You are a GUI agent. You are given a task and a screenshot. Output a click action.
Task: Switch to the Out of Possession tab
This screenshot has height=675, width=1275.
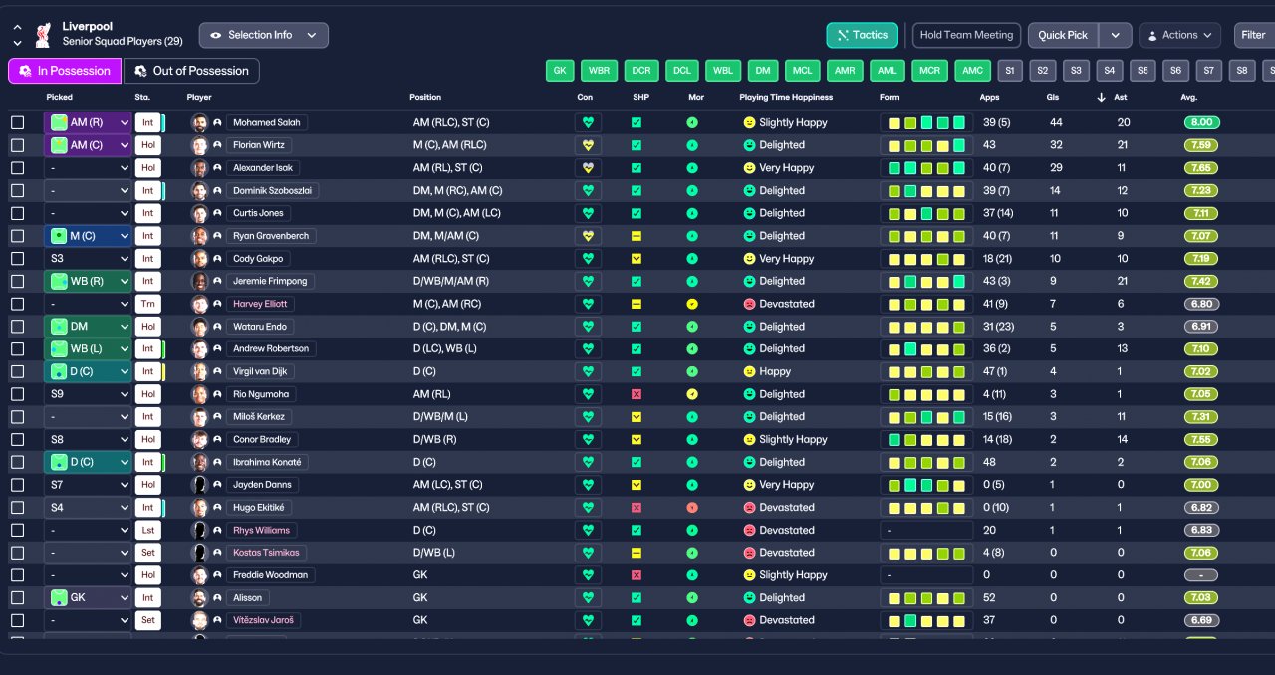click(191, 71)
